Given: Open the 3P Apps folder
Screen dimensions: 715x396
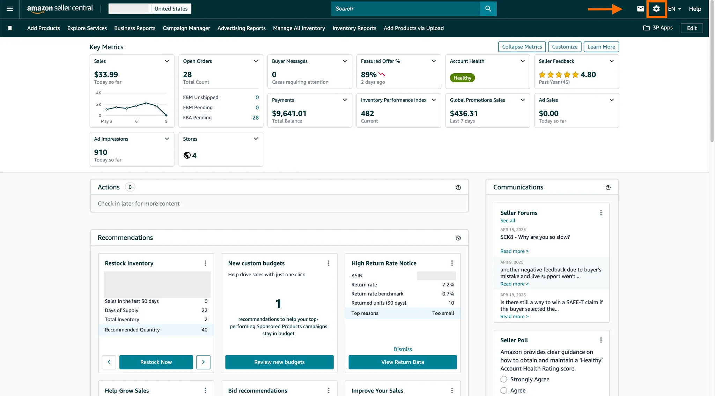Looking at the screenshot, I should point(658,28).
